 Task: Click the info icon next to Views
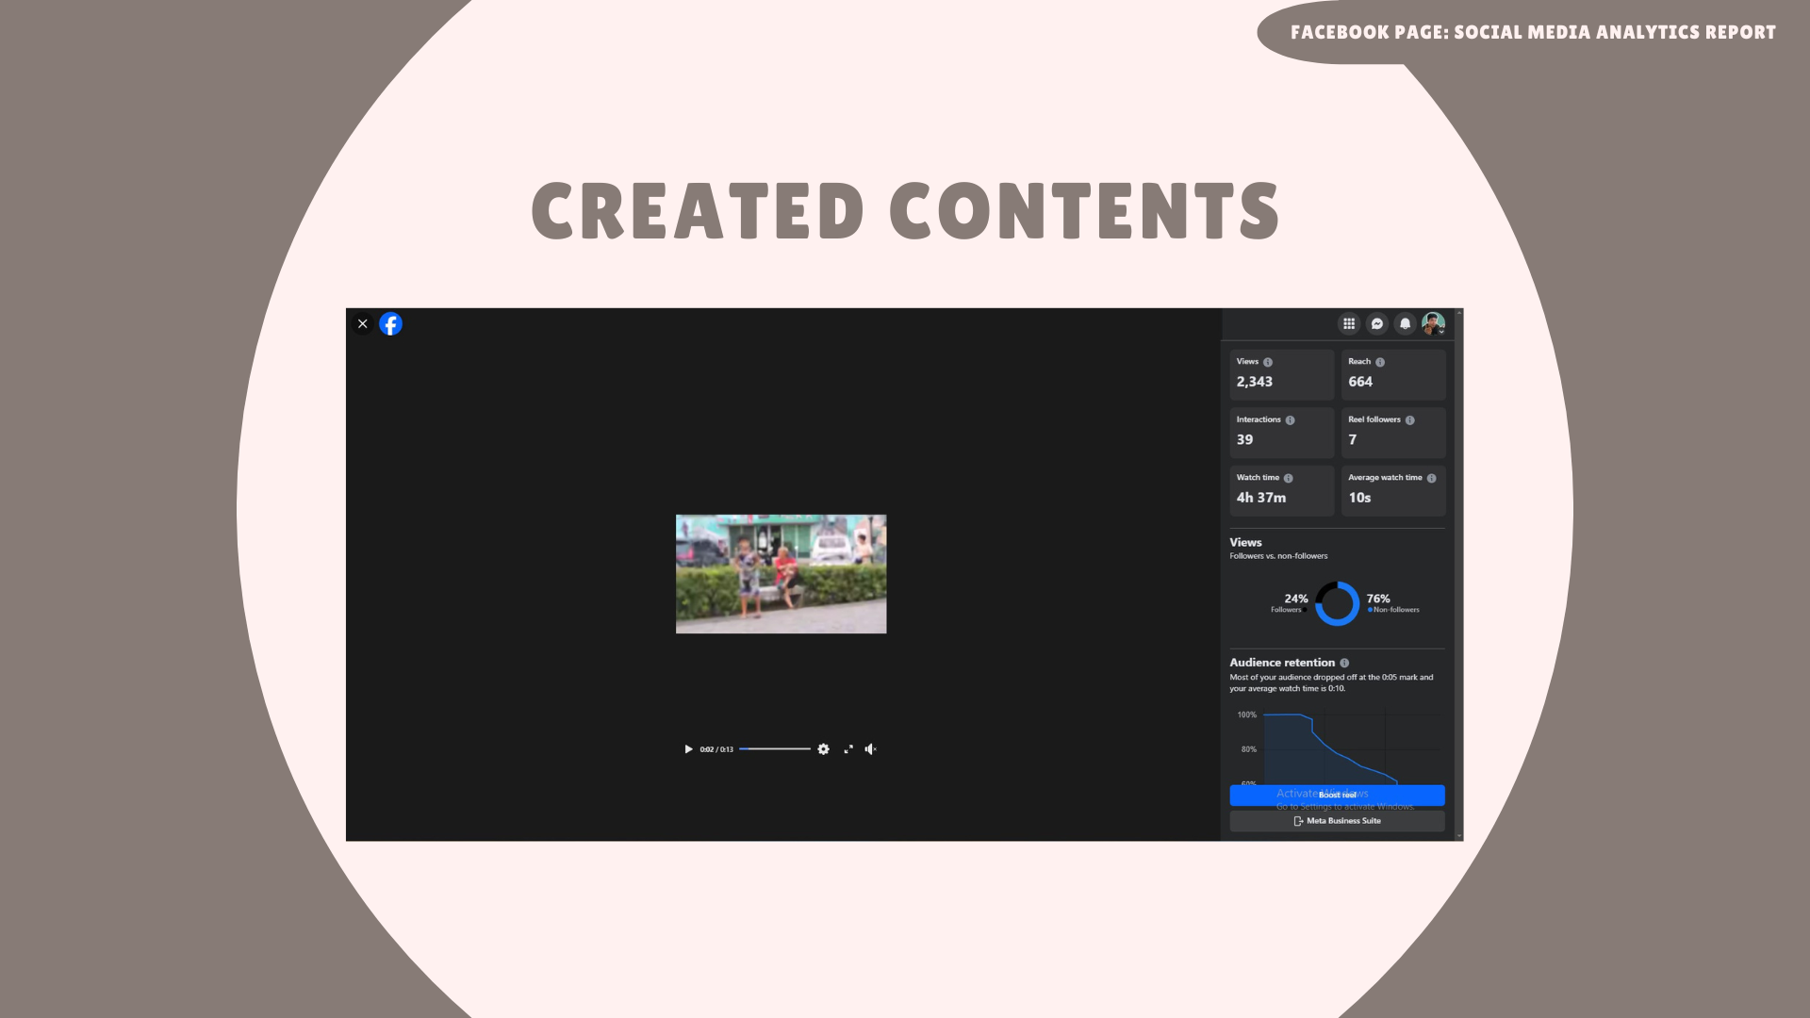(x=1268, y=362)
